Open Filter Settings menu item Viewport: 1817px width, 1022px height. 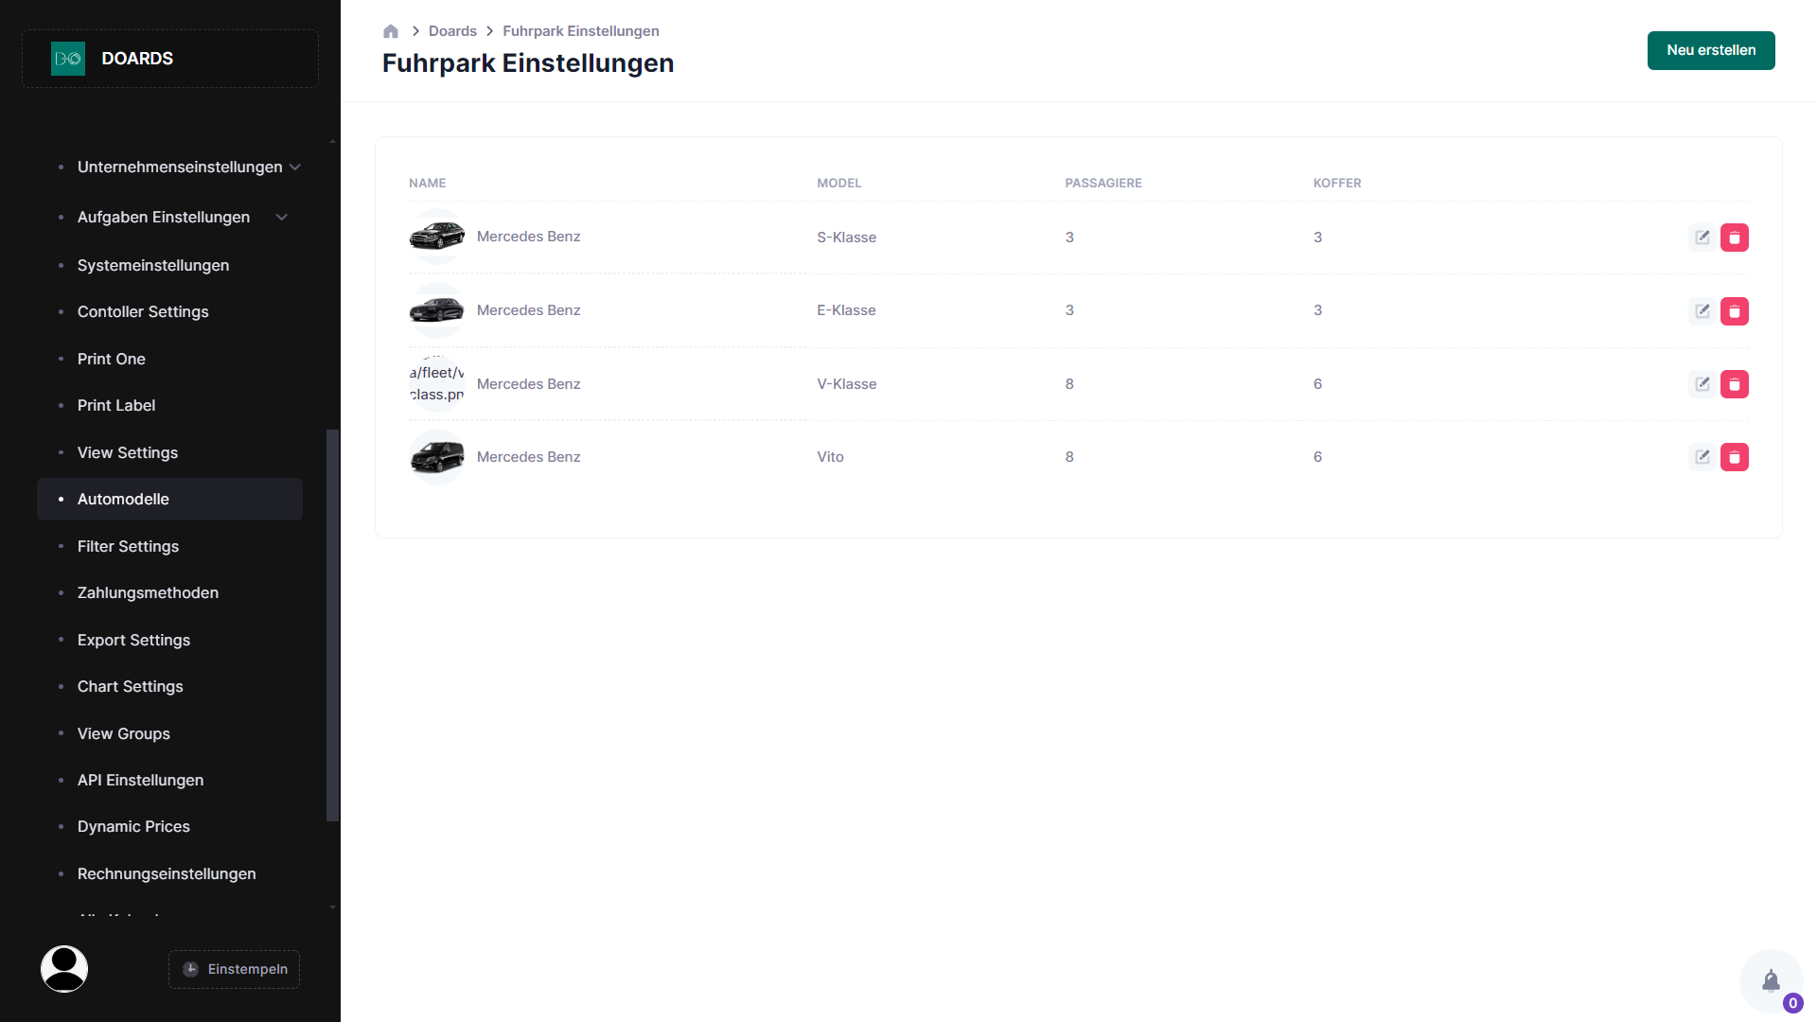pos(128,546)
